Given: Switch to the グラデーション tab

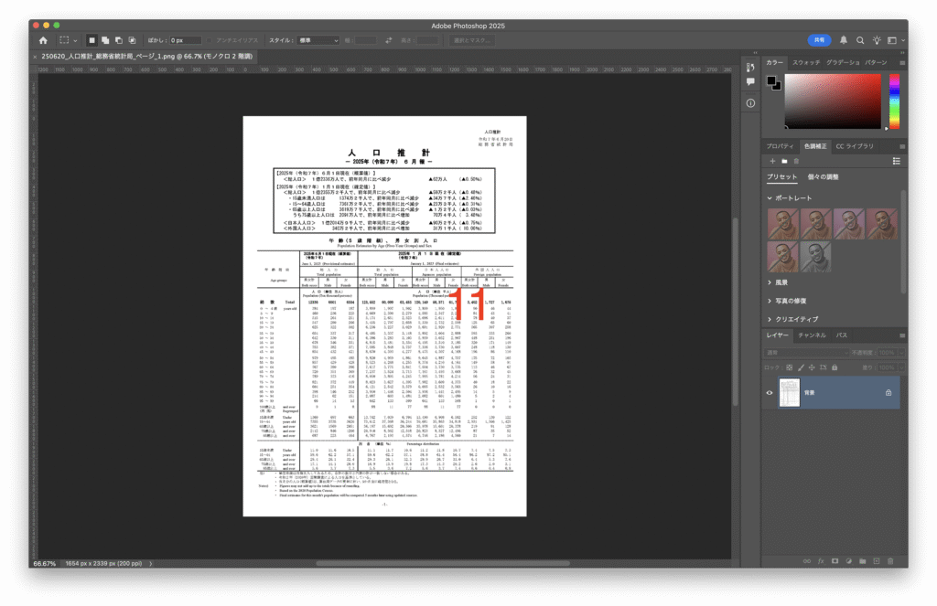Looking at the screenshot, I should pos(843,63).
